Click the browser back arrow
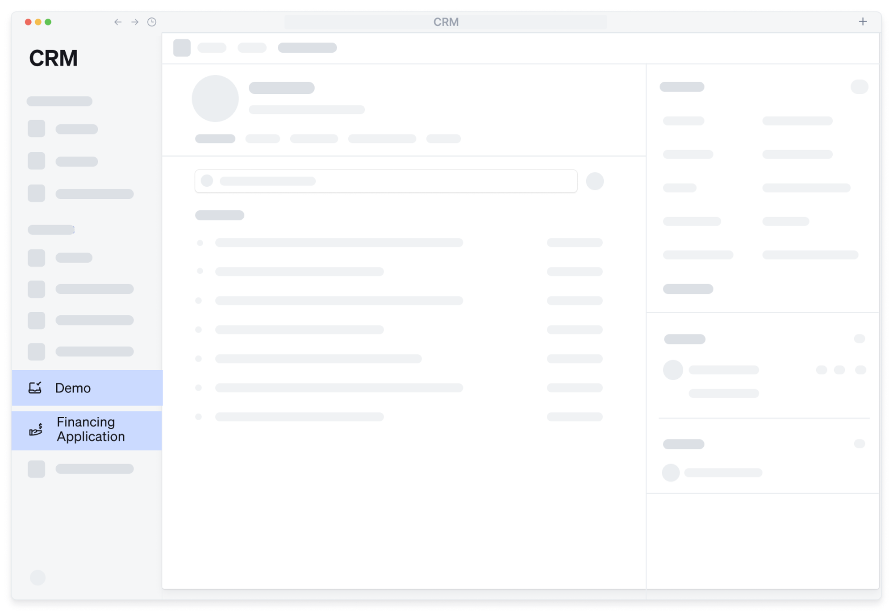 pyautogui.click(x=117, y=22)
